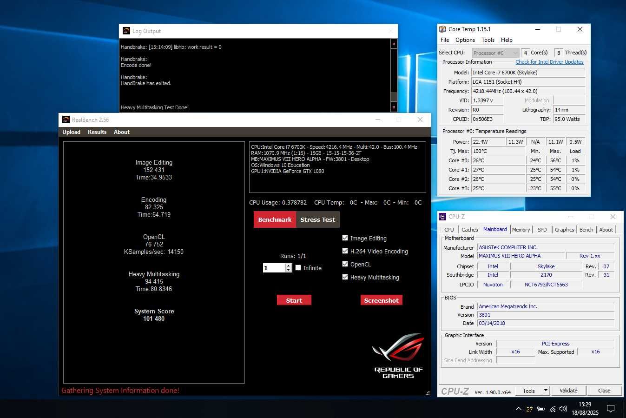This screenshot has width=626, height=418.
Task: Click the red Screenshot button
Action: (381, 300)
